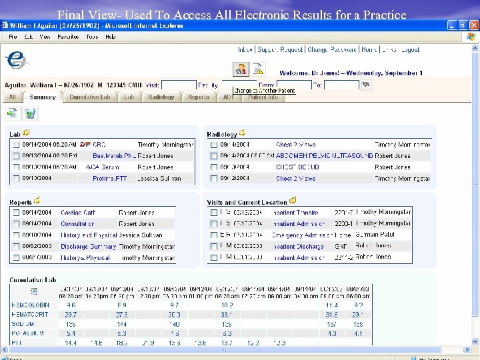Check the Bas.Metab lab row checkbox
The width and height of the screenshot is (480, 360).
coord(16,156)
